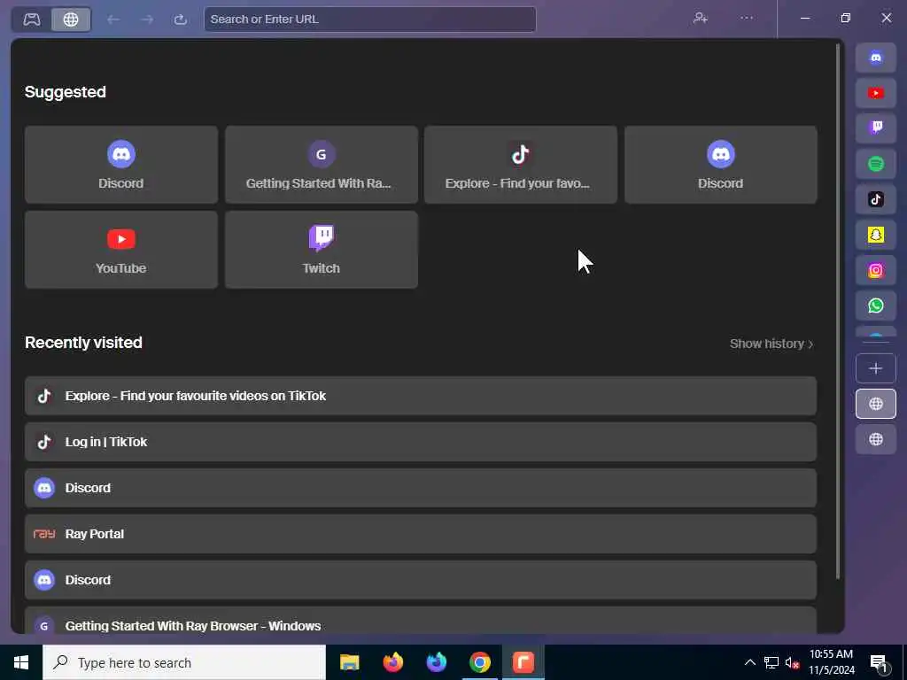Click the Type here to search box
The height and width of the screenshot is (680, 907).
click(184, 662)
